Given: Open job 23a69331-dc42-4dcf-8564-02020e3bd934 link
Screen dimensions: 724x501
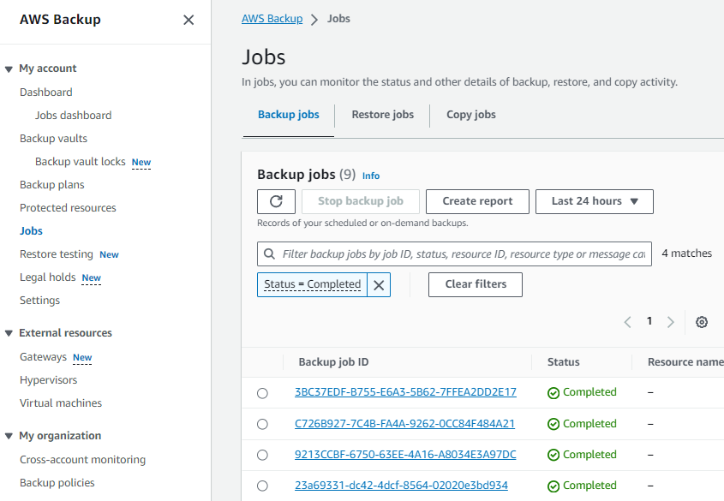Looking at the screenshot, I should tap(401, 486).
